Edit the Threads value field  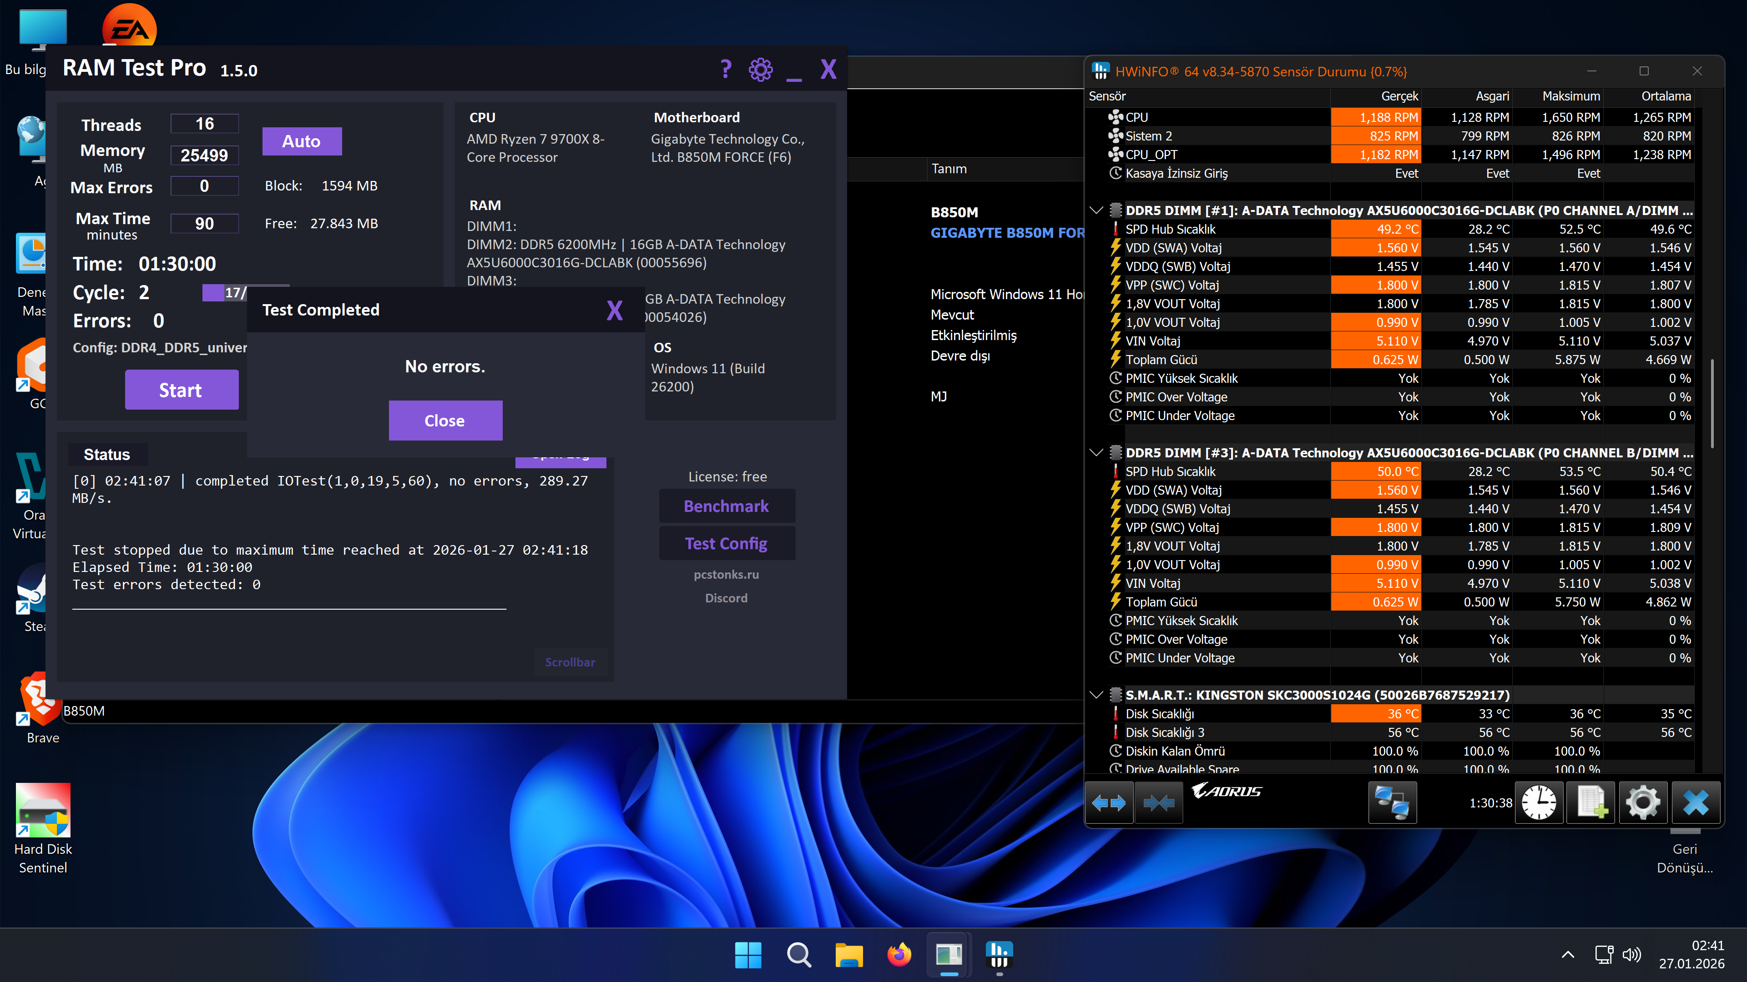pyautogui.click(x=205, y=123)
